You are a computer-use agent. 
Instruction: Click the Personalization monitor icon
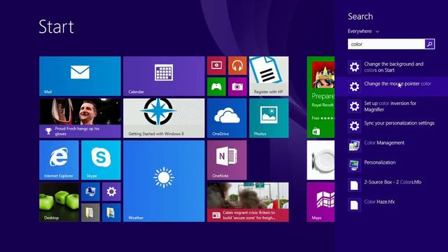coord(354,165)
